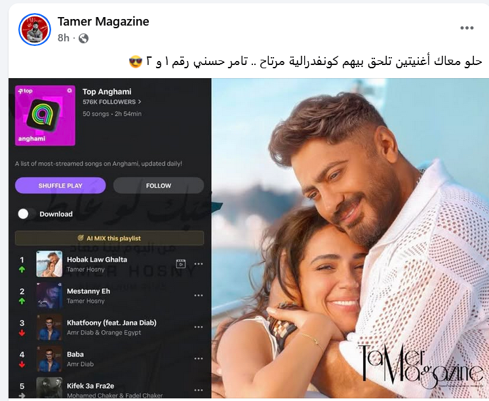Toggle the Download switch
Screen dimensions: 489x401
[27, 214]
